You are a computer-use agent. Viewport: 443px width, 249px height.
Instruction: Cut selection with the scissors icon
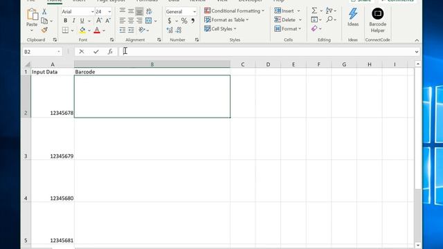point(44,12)
